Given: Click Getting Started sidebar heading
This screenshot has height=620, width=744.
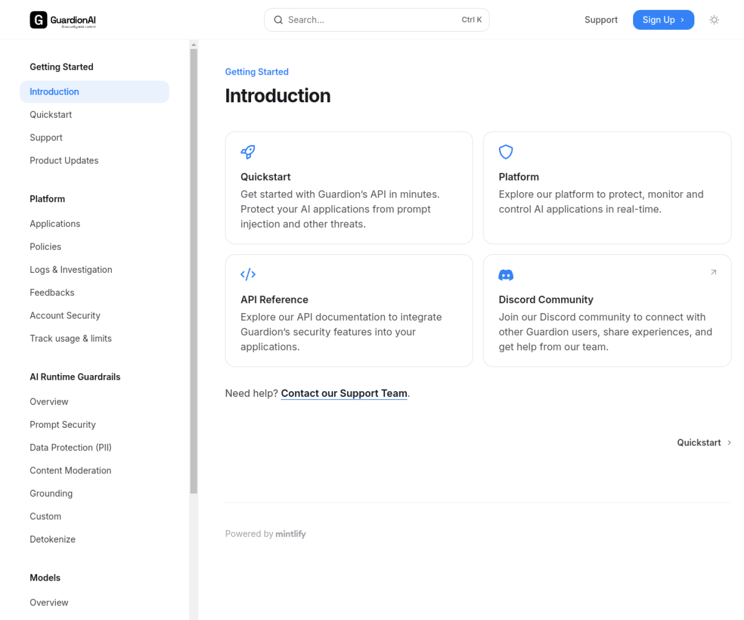Looking at the screenshot, I should point(61,67).
